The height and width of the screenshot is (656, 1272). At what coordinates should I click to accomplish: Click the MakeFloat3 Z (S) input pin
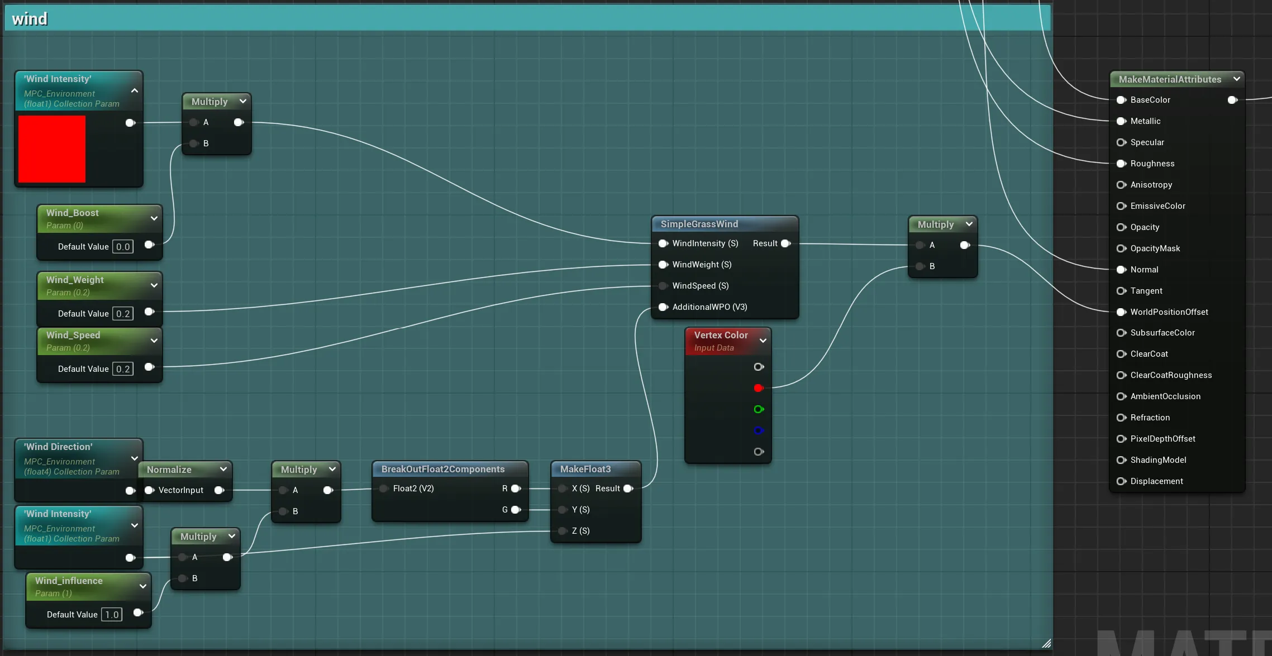click(x=563, y=531)
